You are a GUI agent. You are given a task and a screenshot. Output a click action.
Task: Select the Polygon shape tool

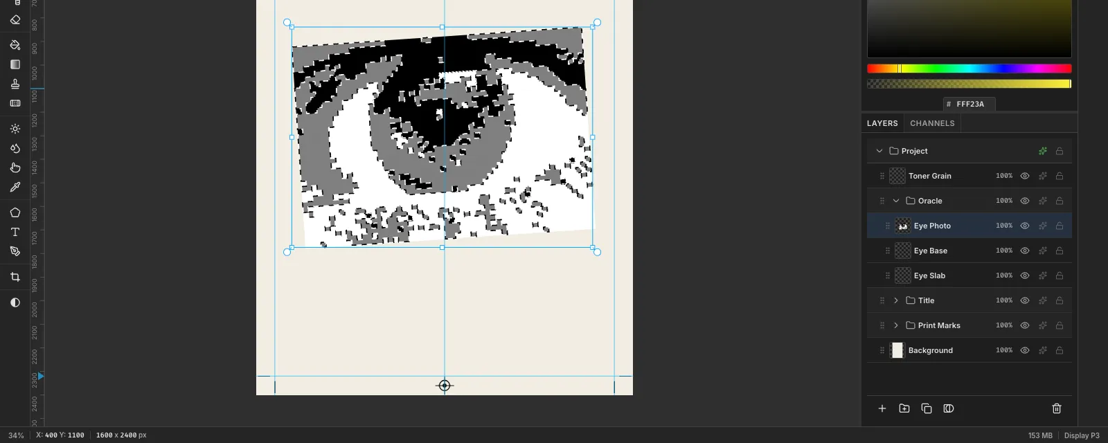15,213
